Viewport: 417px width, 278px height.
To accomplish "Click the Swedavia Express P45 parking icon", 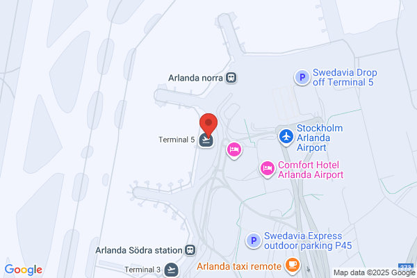I will 254,240.
